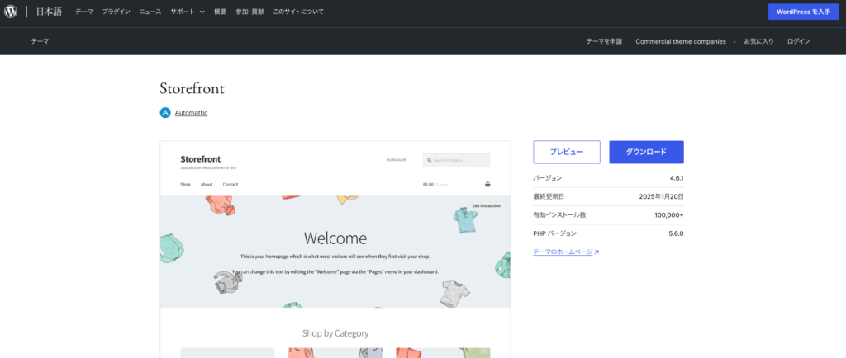Click Edit this section in the preview
The image size is (846, 358).
pos(487,206)
